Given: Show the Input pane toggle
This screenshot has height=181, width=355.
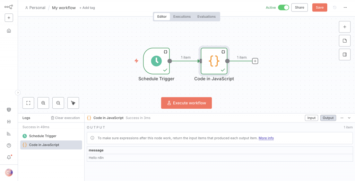Looking at the screenshot, I should [312, 118].
